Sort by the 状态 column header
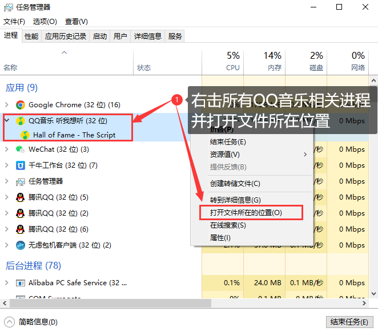 [x=167, y=63]
